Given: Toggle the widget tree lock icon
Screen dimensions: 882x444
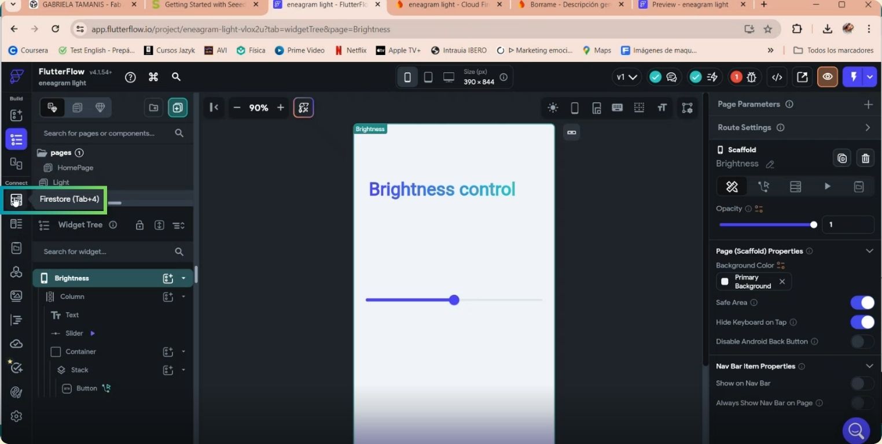Looking at the screenshot, I should pyautogui.click(x=139, y=225).
